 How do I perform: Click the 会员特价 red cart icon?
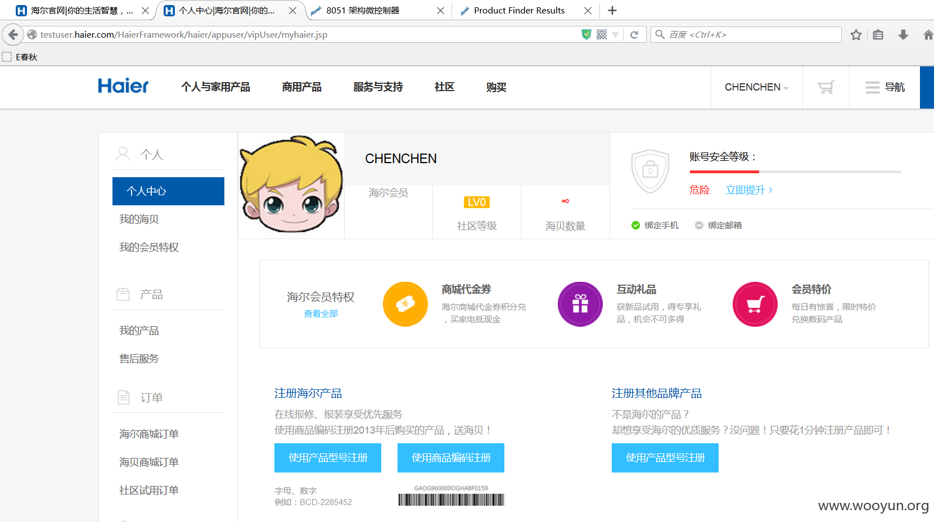pyautogui.click(x=755, y=304)
